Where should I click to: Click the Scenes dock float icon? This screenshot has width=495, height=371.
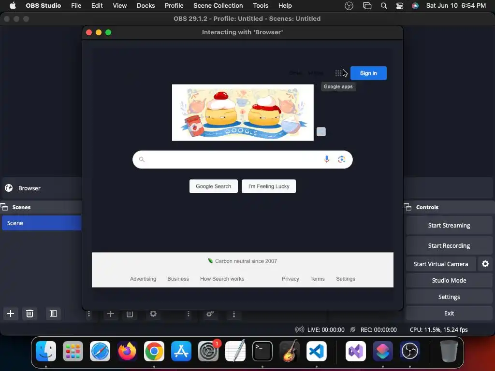(x=4, y=207)
